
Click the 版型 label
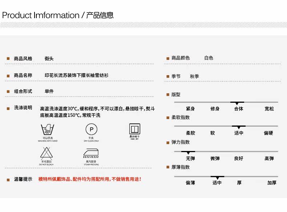click(176, 94)
